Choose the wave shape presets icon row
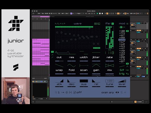The image size is (151, 113). (x=60, y=24)
